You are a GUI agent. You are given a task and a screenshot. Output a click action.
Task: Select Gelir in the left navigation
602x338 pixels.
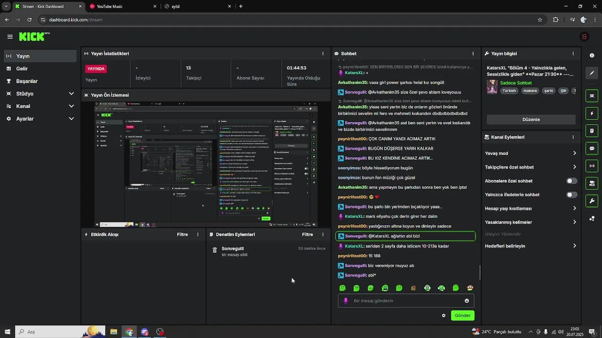[40, 69]
